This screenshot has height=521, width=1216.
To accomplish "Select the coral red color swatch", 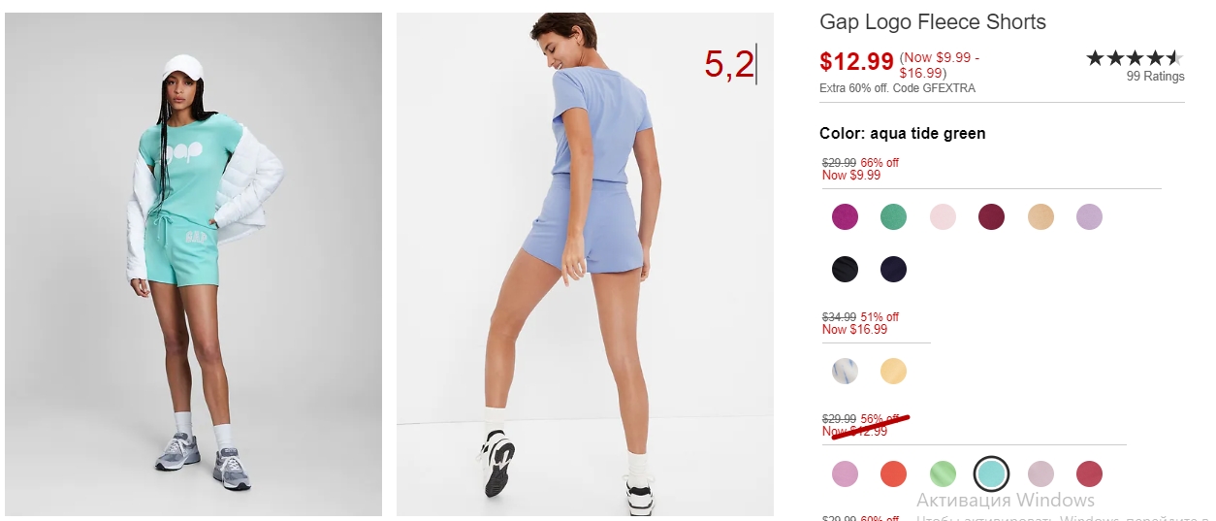I will [893, 474].
